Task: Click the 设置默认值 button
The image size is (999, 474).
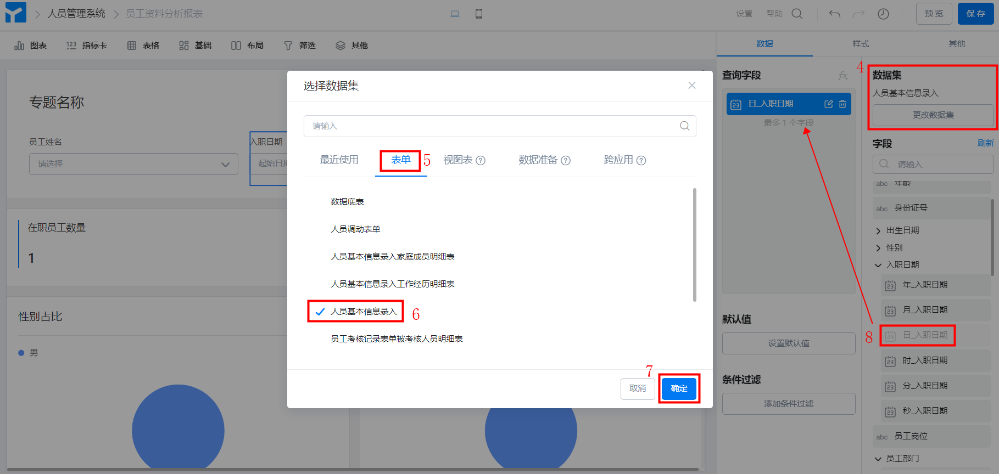Action: click(x=789, y=343)
